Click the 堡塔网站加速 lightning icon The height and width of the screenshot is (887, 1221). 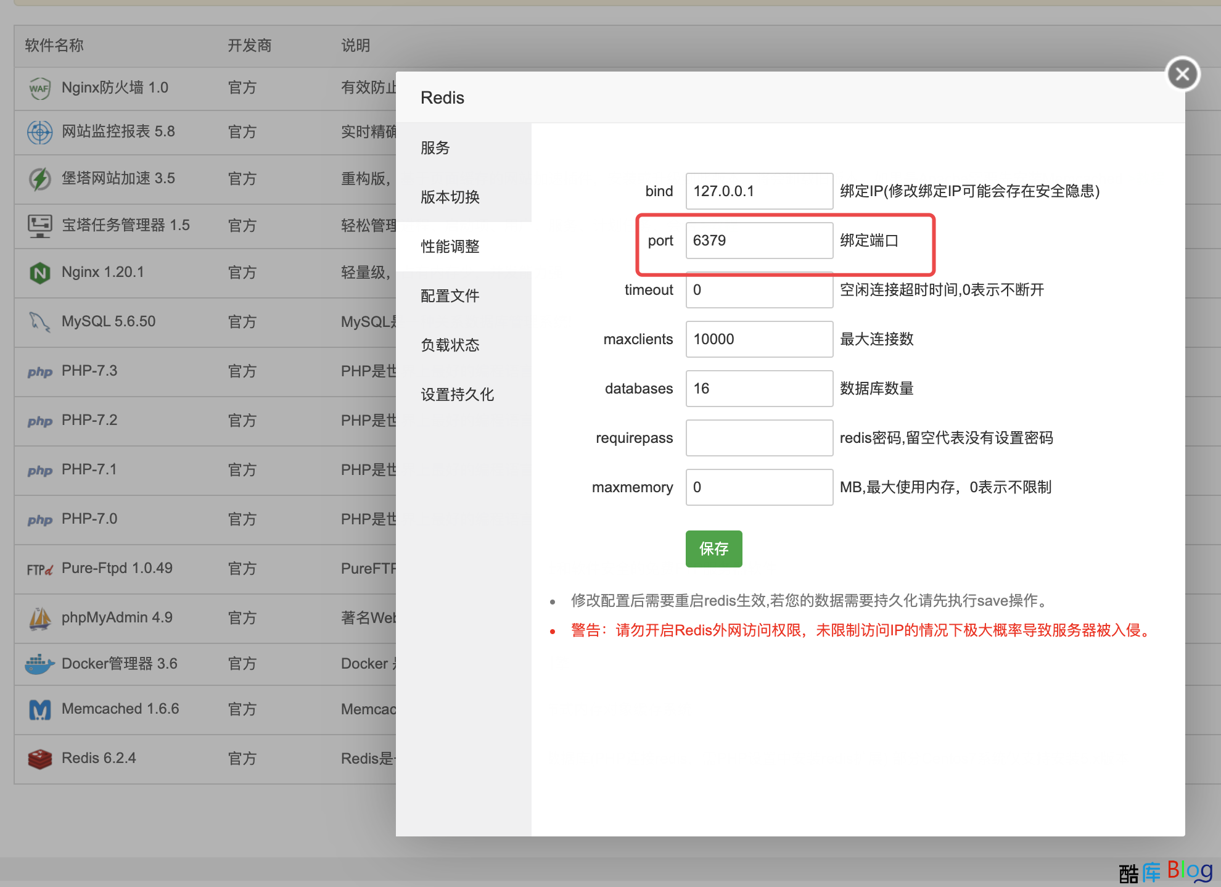tap(39, 179)
